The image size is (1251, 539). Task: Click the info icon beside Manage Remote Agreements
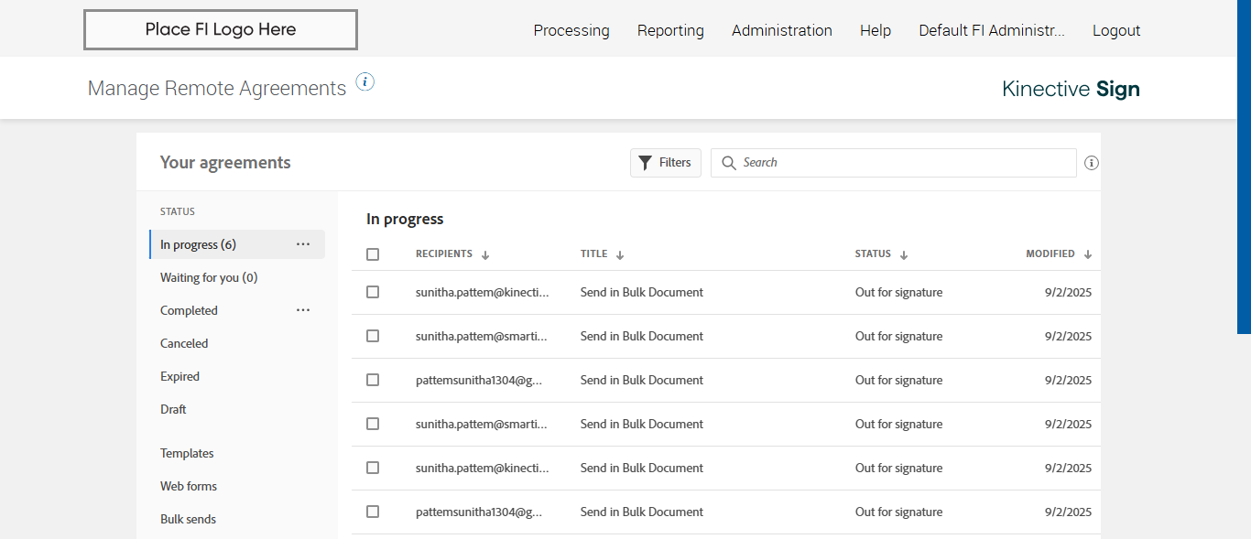364,82
